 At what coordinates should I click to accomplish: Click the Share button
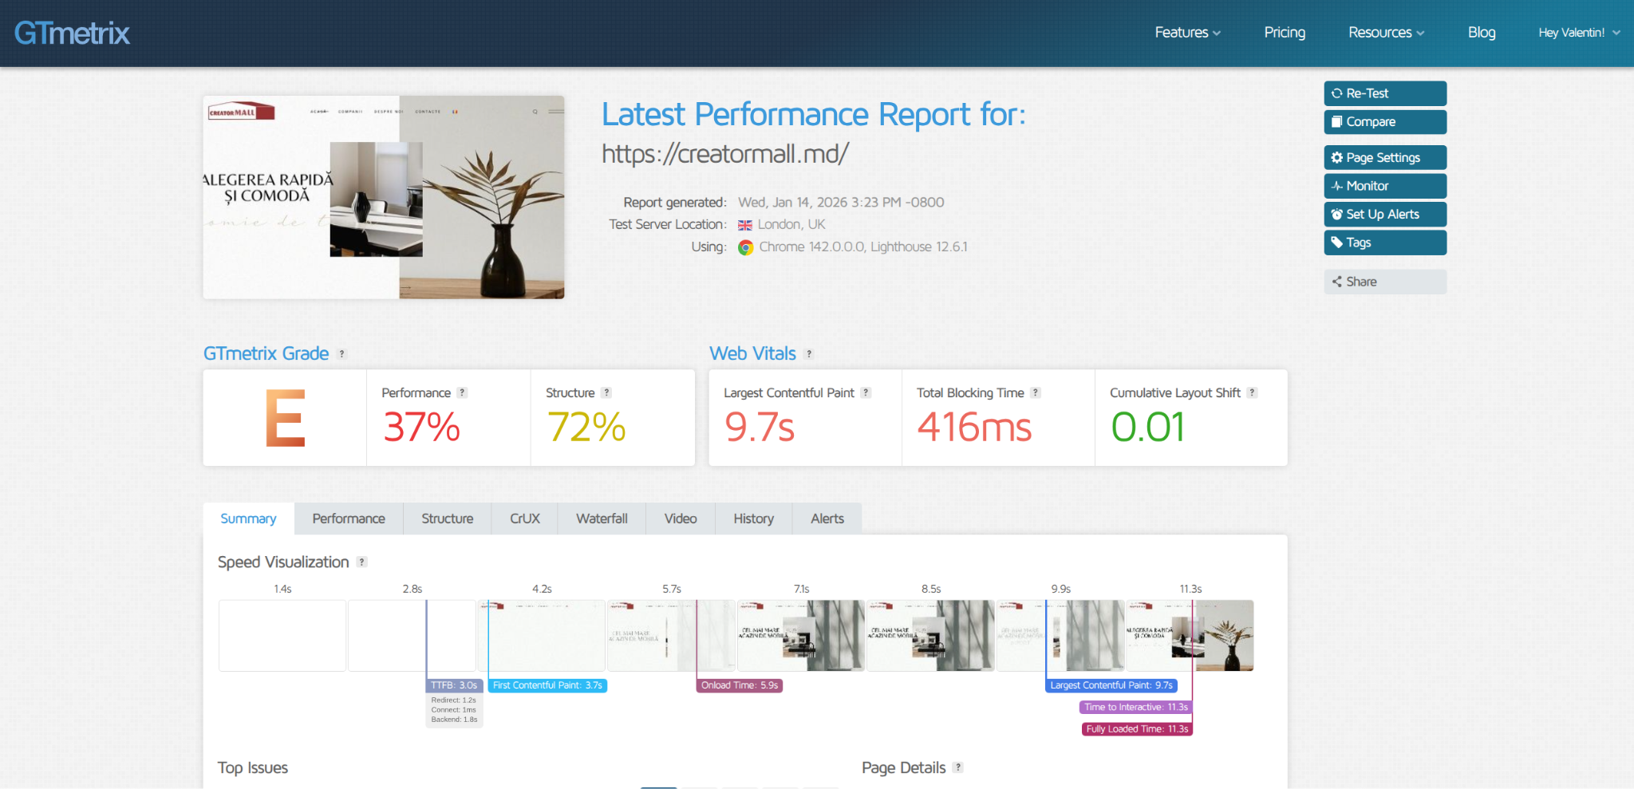pyautogui.click(x=1384, y=282)
